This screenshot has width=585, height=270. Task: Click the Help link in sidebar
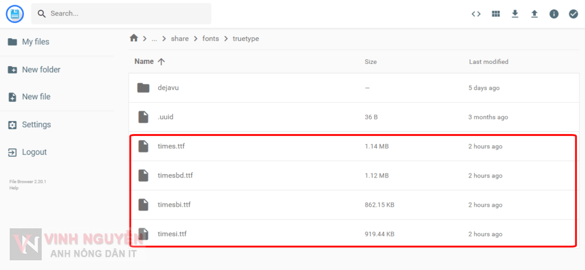(x=14, y=188)
